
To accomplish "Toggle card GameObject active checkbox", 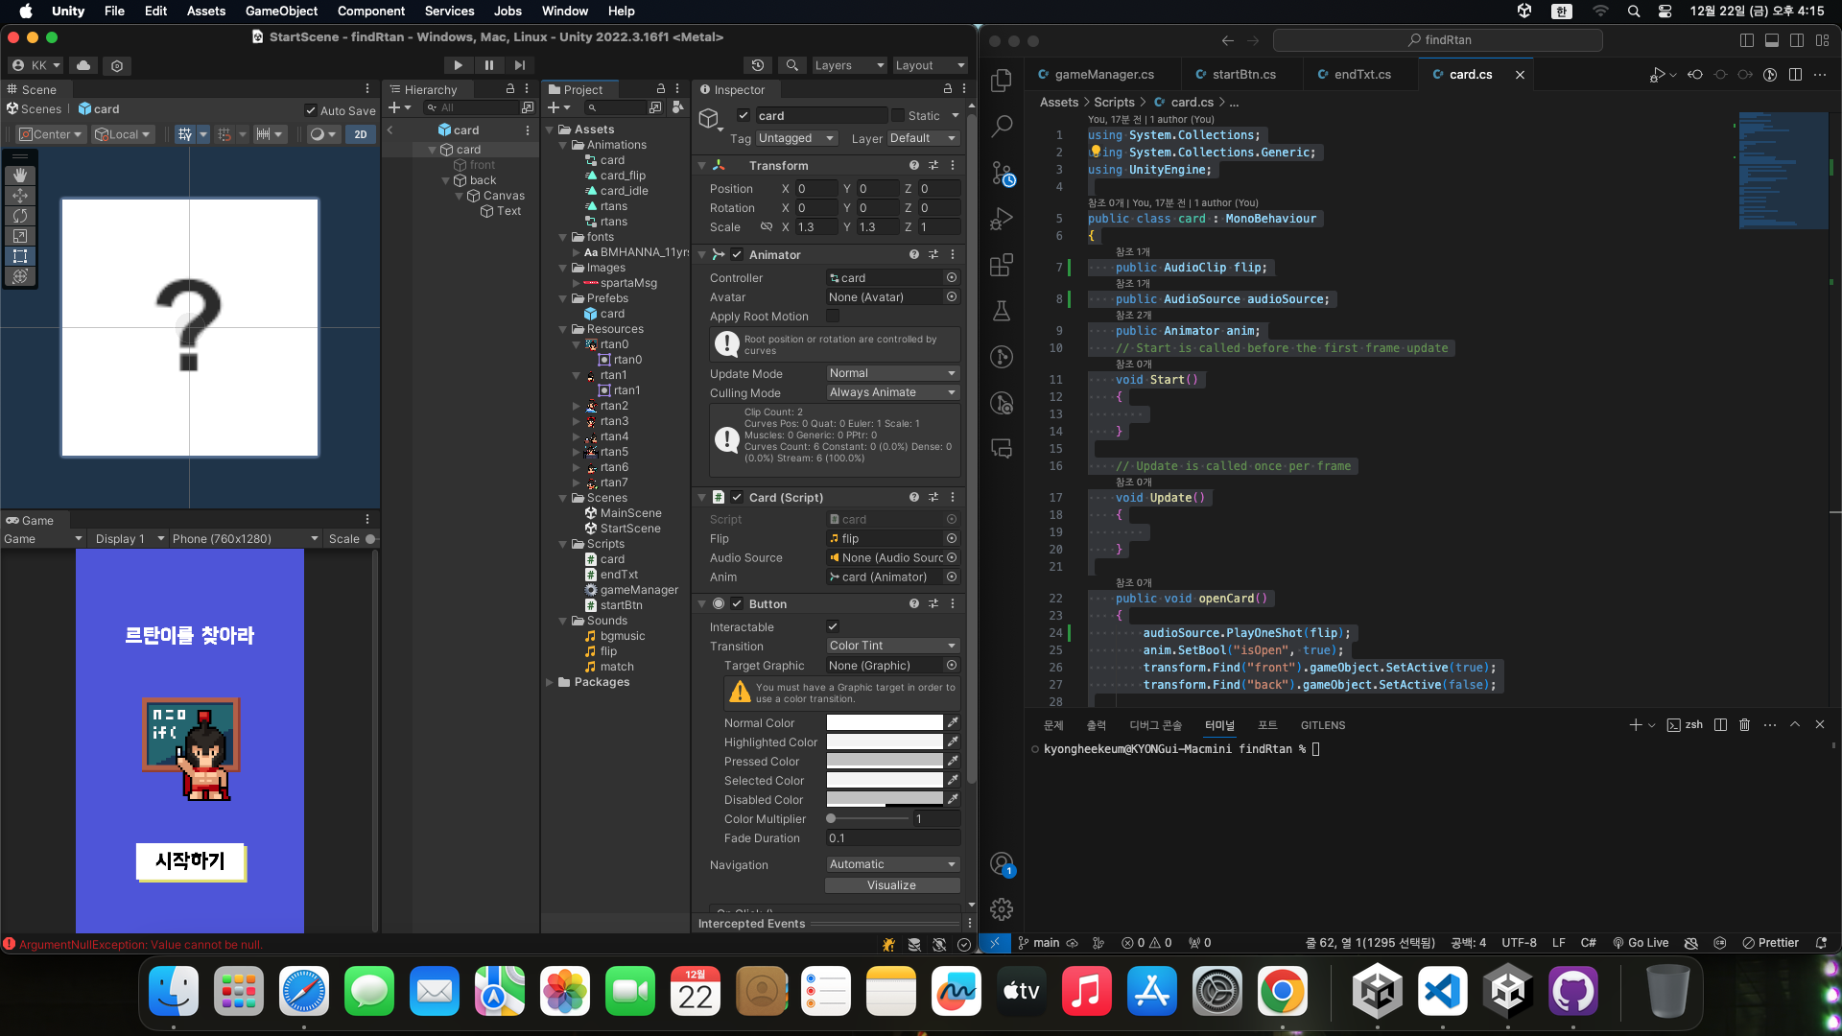I will 743,115.
